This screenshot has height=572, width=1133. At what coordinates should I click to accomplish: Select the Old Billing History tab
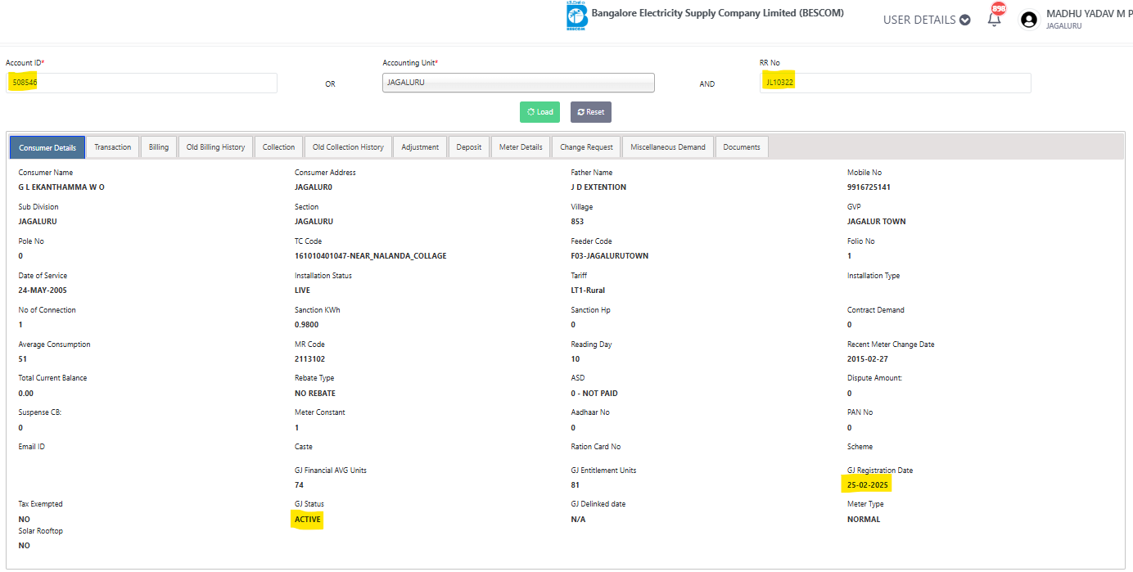[215, 147]
